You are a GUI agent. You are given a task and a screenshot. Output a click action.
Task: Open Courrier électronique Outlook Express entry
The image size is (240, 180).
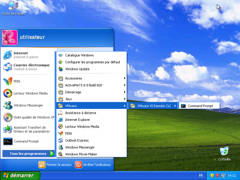tap(28, 67)
